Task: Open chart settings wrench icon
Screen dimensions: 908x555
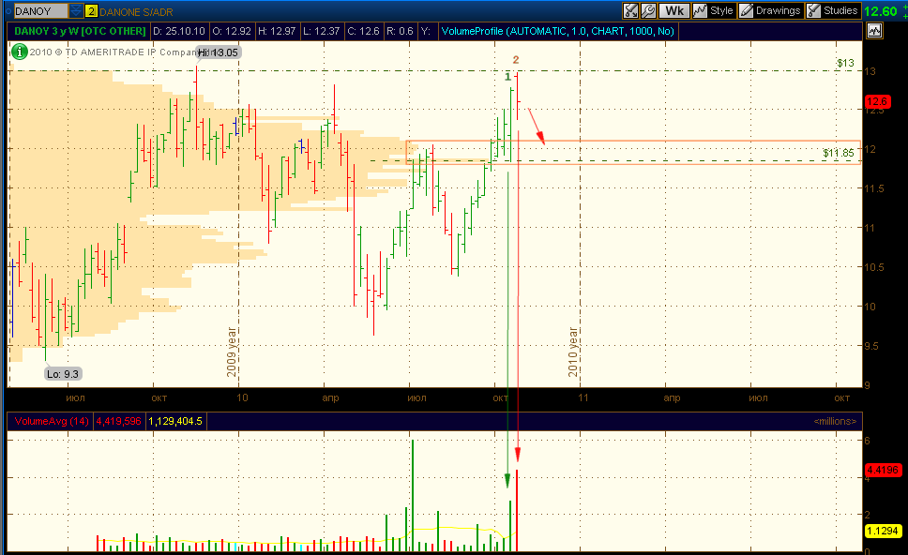Action: 648,10
